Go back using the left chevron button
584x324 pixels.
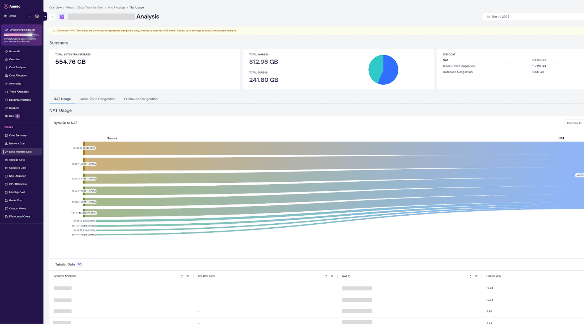(x=53, y=17)
